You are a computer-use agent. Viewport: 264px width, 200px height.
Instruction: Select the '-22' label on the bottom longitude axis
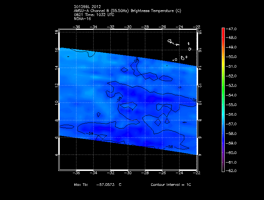pos(197,173)
